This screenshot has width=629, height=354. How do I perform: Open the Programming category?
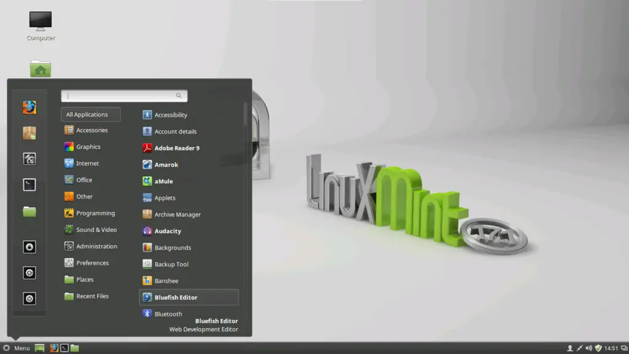coord(91,213)
